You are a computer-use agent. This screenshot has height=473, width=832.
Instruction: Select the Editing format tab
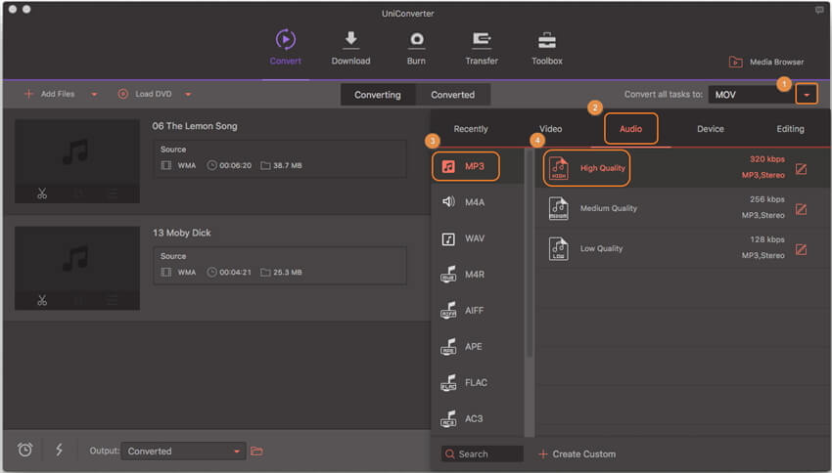click(790, 129)
